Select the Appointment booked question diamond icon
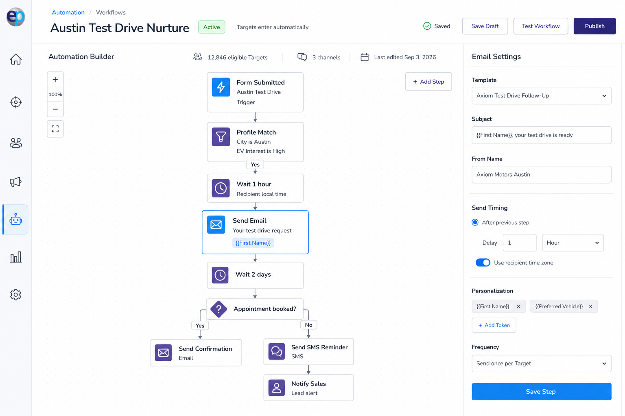Image resolution: width=625 pixels, height=416 pixels. point(219,309)
